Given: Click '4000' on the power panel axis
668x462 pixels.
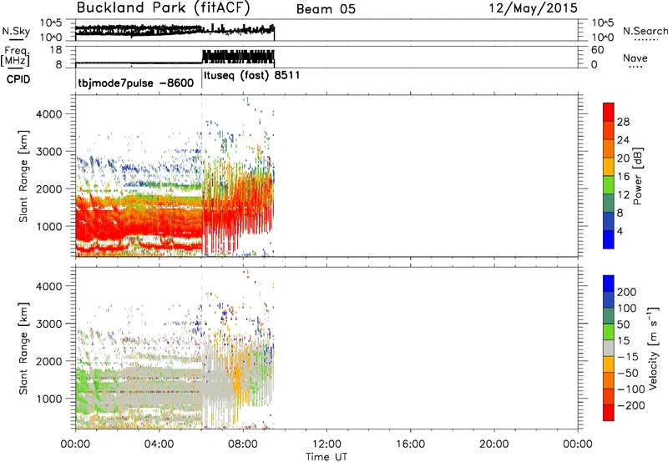Looking at the screenshot, I should coord(48,114).
